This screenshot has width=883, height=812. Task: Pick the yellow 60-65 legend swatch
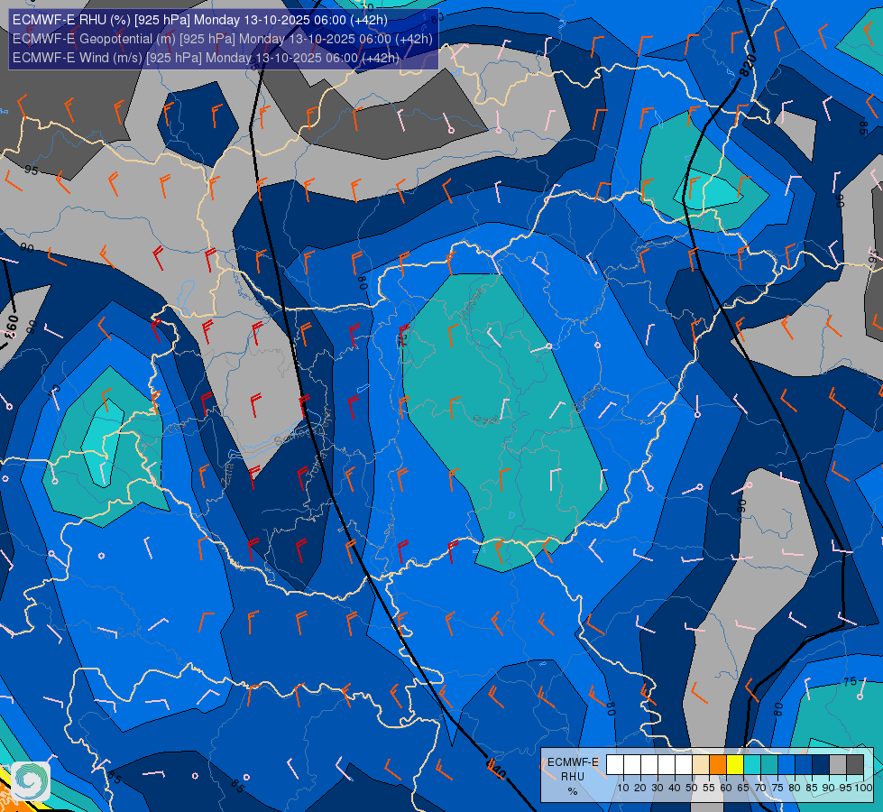(735, 765)
